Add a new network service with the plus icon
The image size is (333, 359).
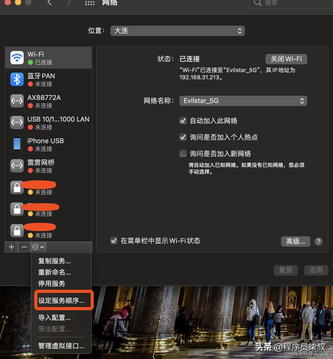tap(11, 247)
